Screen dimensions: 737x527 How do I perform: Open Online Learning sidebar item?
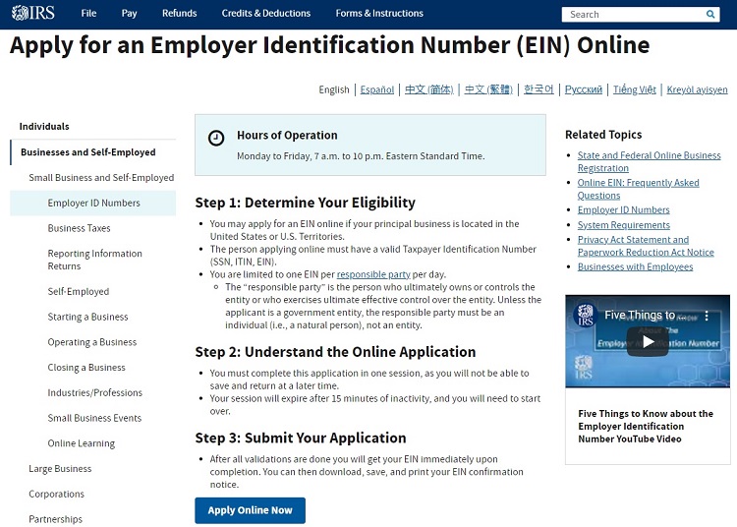pyautogui.click(x=81, y=443)
